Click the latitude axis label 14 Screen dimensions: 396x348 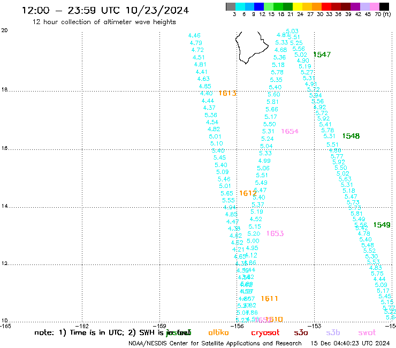pos(4,206)
